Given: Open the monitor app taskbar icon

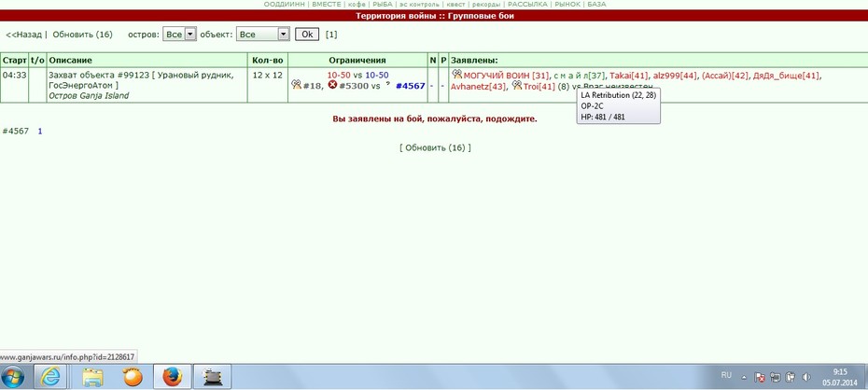Looking at the screenshot, I should coord(212,377).
